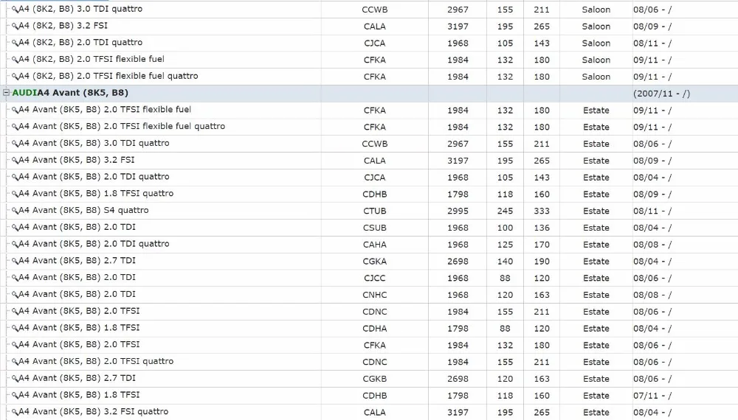Click engine code CGKB
The height and width of the screenshot is (420, 738).
(x=375, y=379)
